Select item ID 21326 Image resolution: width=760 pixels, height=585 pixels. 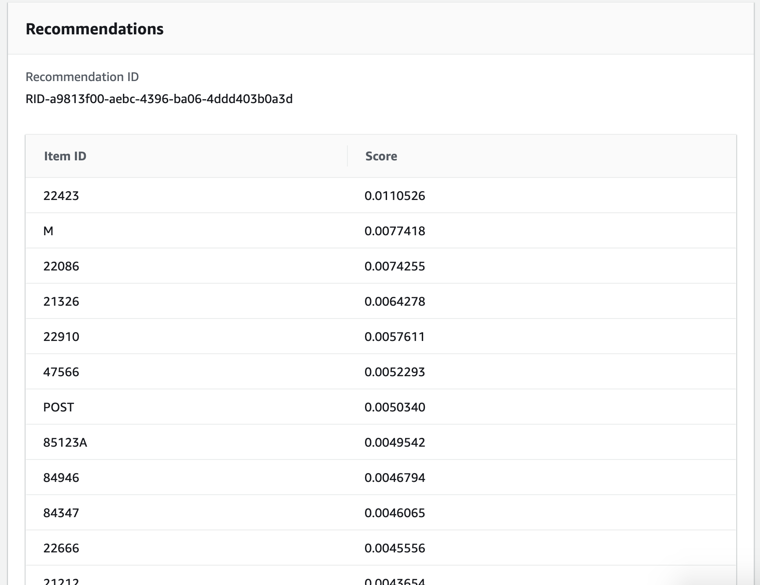pos(61,301)
